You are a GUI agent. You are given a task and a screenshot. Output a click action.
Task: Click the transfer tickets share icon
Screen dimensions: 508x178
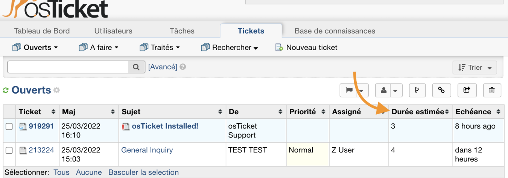coord(467,90)
